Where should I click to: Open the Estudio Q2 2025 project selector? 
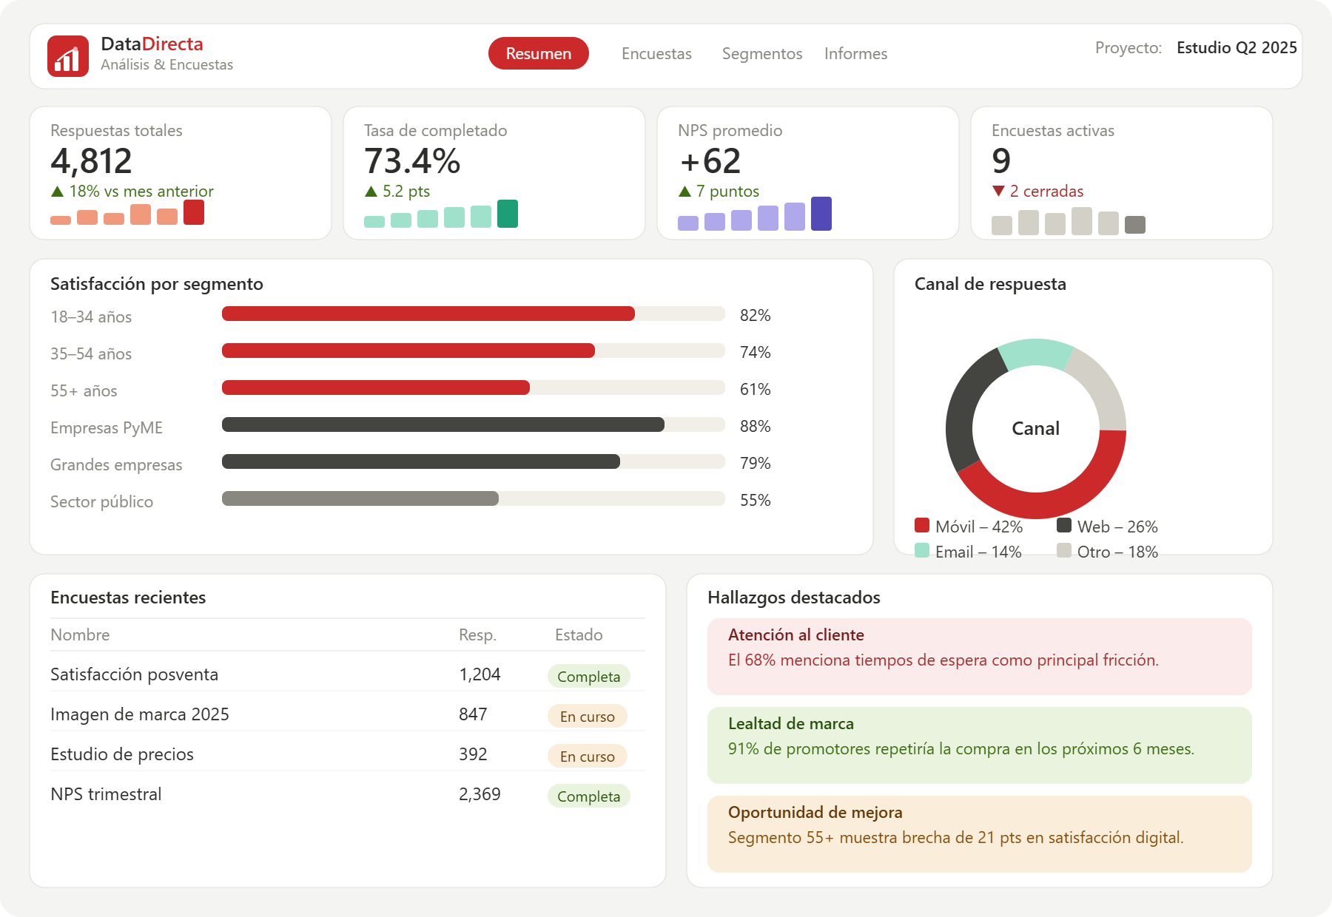(1237, 47)
